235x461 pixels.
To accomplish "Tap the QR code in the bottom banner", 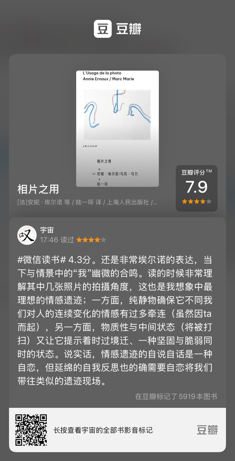I will [x=31, y=430].
